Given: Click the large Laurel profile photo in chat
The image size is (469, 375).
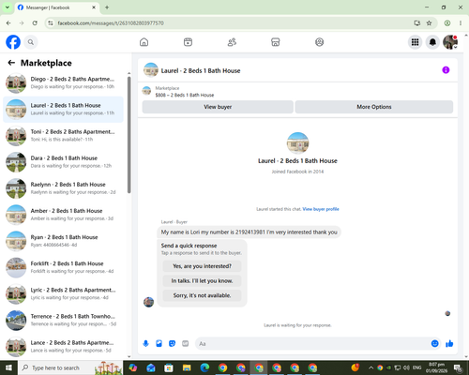Looking at the screenshot, I should pos(297,142).
